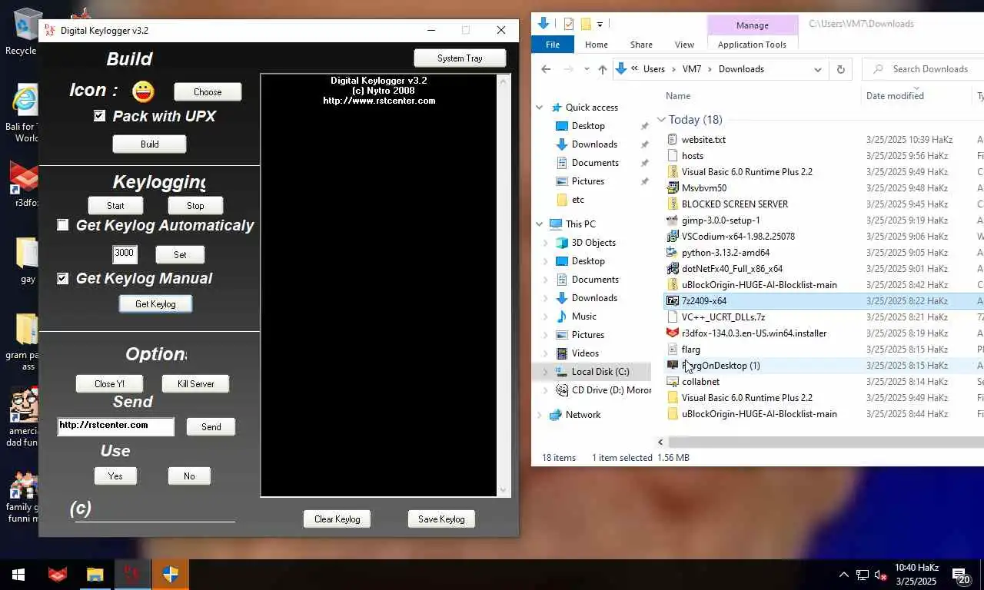The image size is (984, 590).
Task: Click the collabnet file icon
Action: click(x=673, y=382)
